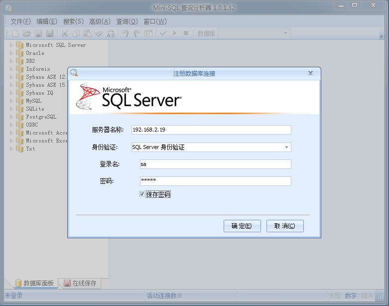Click the Stop query square icon
Viewport: 389px width, 306px height.
point(186,33)
